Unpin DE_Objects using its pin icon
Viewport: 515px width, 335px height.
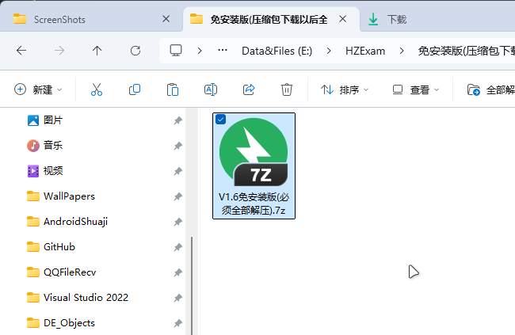[177, 323]
